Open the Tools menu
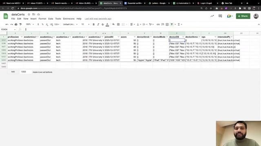Viewport: 261px width, 146px height. click(x=58, y=19)
